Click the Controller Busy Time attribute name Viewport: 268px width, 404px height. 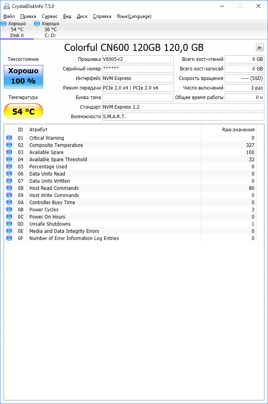[x=52, y=202]
